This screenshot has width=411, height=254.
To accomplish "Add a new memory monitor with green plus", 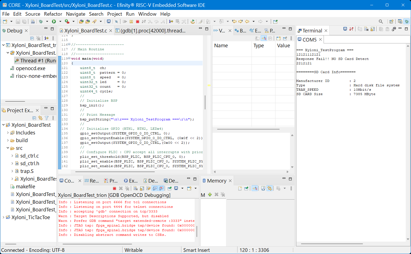I will (210, 195).
